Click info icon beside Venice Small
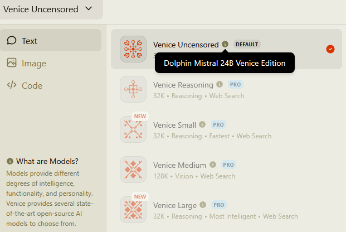Screen dimensions: 346x232 coord(202,125)
